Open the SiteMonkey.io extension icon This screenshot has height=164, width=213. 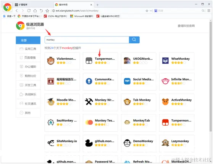click(x=51, y=143)
